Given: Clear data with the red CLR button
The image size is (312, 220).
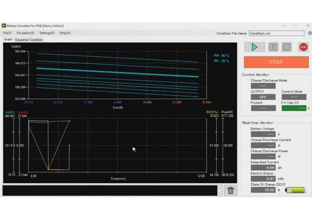Looking at the screenshot, I should coord(303,47).
